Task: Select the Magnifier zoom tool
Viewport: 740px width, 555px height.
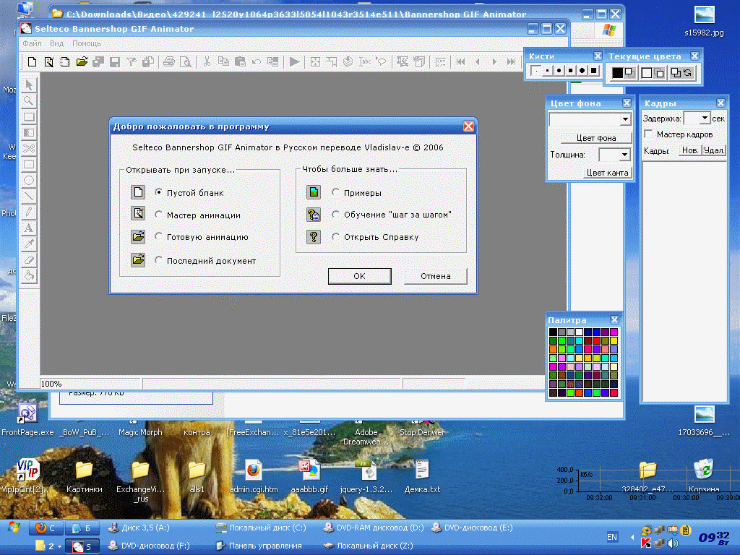Action: [29, 101]
